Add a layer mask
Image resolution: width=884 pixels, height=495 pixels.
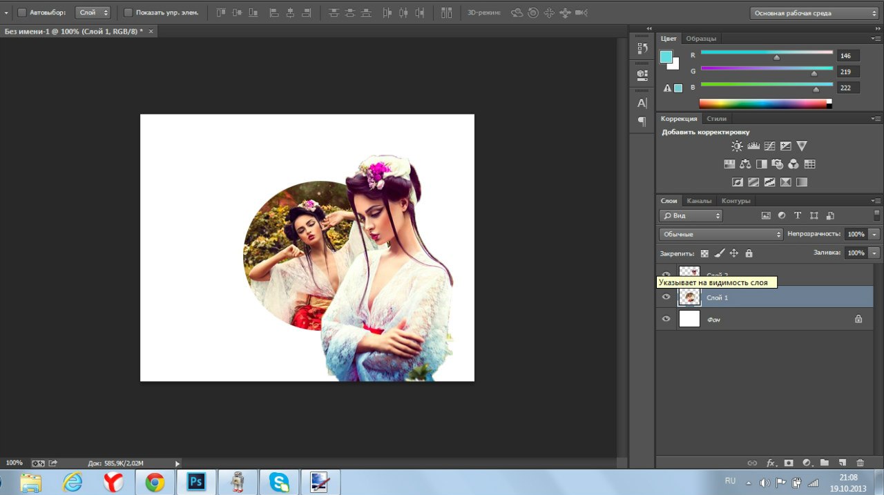[788, 463]
